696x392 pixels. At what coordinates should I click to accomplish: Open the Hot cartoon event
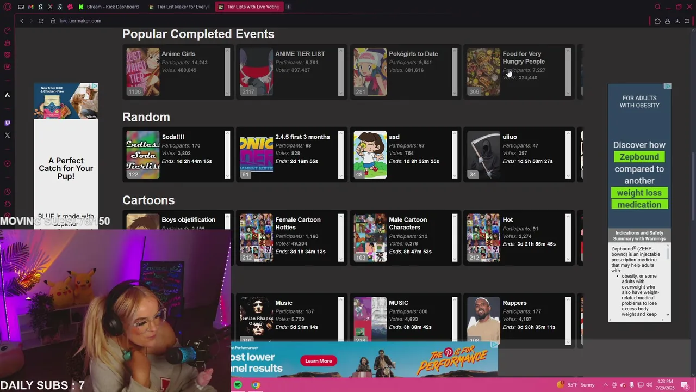[519, 237]
